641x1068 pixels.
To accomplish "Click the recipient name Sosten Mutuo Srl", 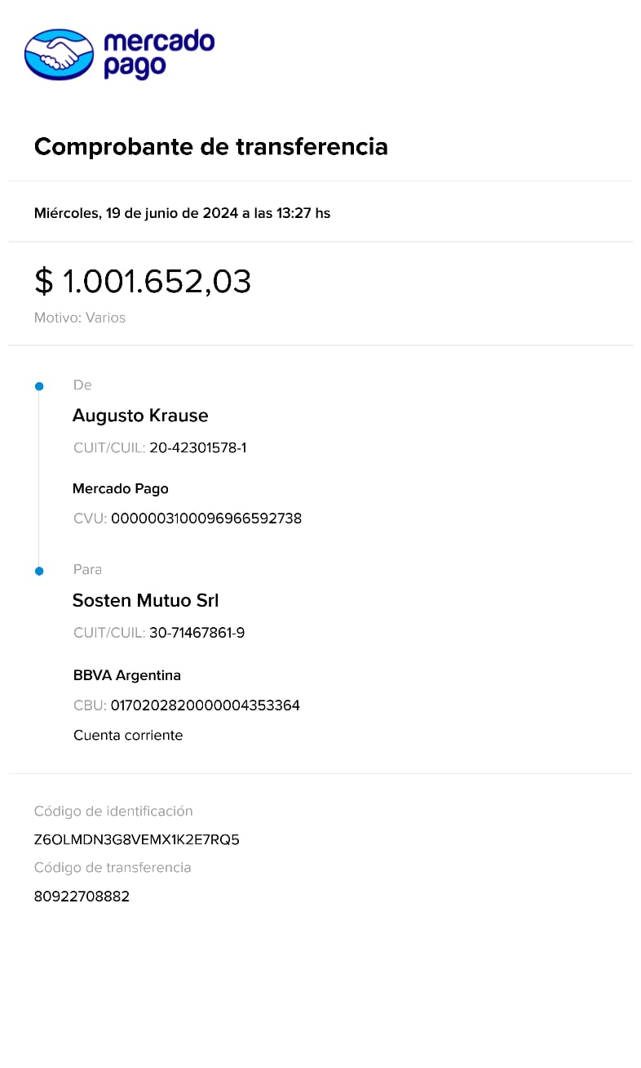I will [146, 601].
